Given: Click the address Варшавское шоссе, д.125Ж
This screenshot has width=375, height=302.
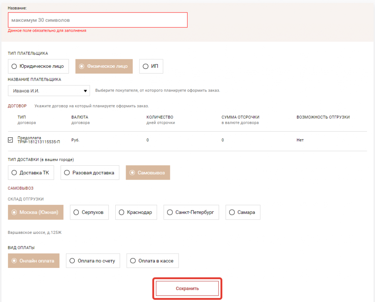Looking at the screenshot, I should coord(35,232).
